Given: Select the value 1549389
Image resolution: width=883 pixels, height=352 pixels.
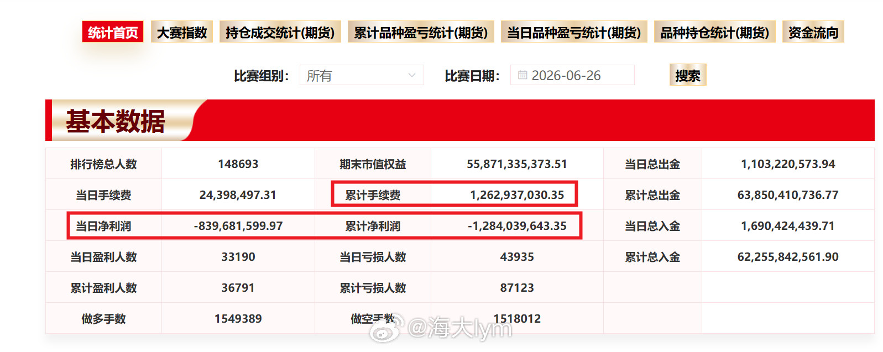Looking at the screenshot, I should pyautogui.click(x=238, y=318).
